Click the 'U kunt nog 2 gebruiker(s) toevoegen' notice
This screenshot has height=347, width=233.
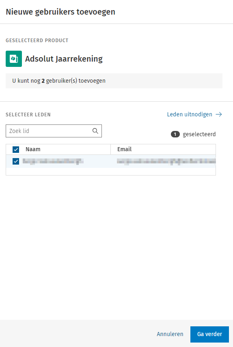(x=114, y=81)
